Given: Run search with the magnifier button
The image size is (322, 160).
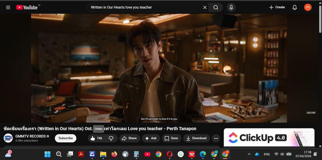Looking at the screenshot, I should click(216, 7).
